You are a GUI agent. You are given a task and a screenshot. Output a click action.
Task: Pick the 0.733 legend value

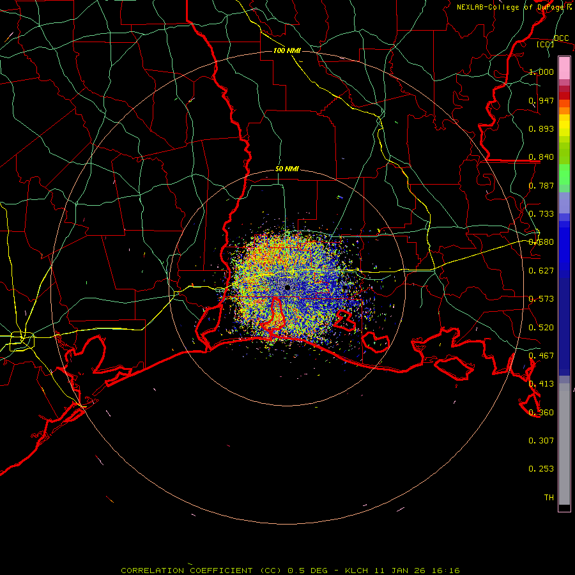point(541,214)
